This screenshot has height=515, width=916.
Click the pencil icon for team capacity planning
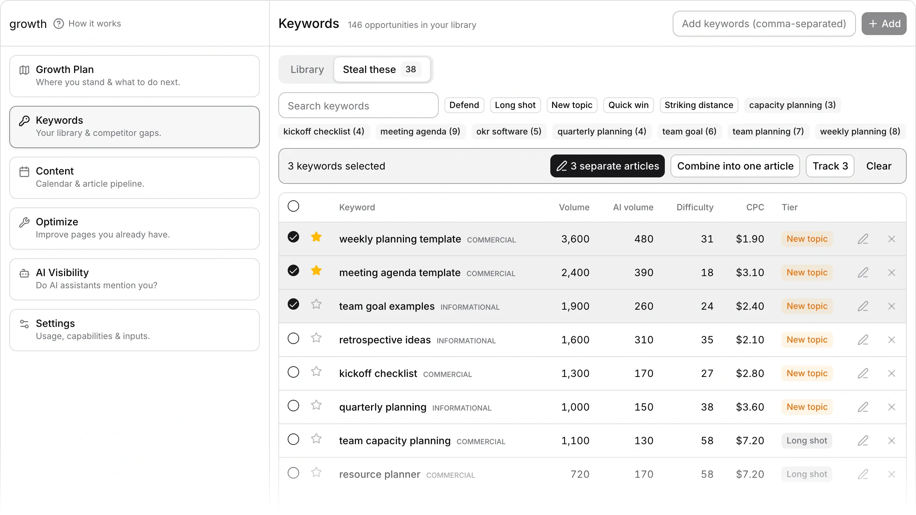[x=863, y=441]
